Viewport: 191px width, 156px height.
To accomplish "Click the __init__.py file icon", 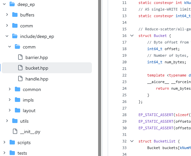I will [15, 132].
